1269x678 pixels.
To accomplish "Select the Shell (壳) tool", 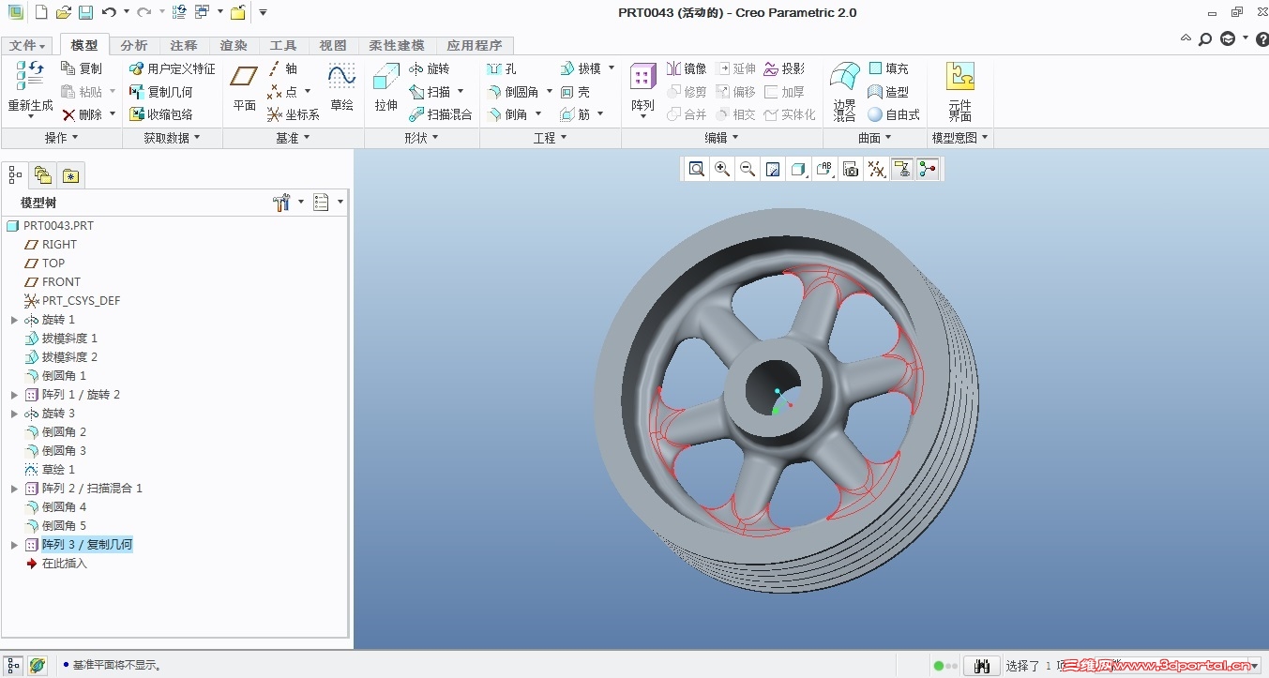I will tap(576, 92).
